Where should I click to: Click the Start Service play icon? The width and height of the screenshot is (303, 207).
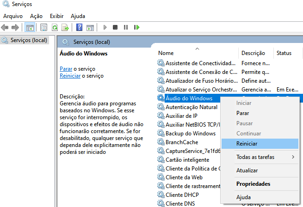click(x=105, y=27)
